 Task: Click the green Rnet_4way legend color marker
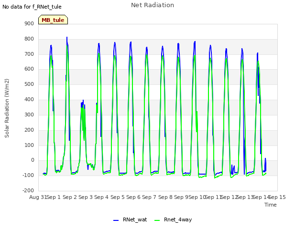click(x=157, y=220)
